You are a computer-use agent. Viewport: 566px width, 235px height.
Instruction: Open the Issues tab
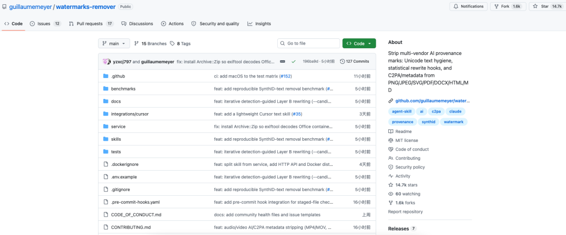tap(46, 24)
